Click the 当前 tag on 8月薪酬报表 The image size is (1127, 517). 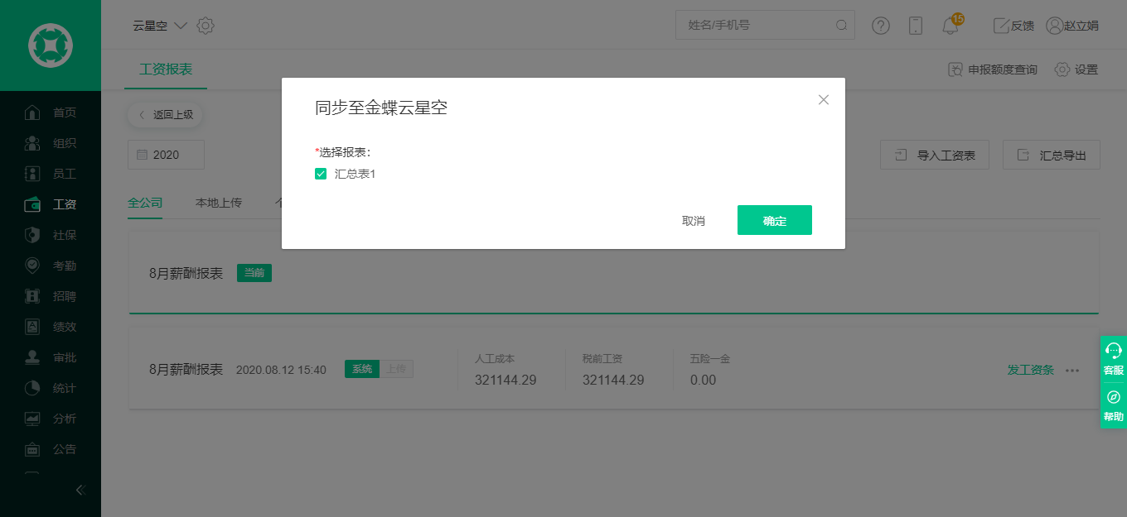(254, 273)
